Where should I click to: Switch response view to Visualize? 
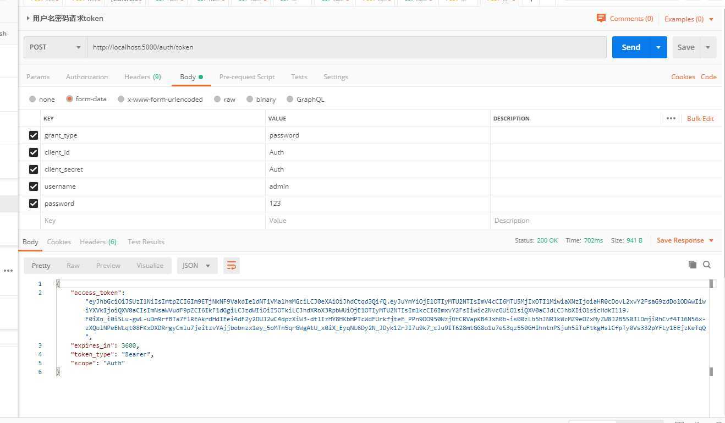click(150, 266)
